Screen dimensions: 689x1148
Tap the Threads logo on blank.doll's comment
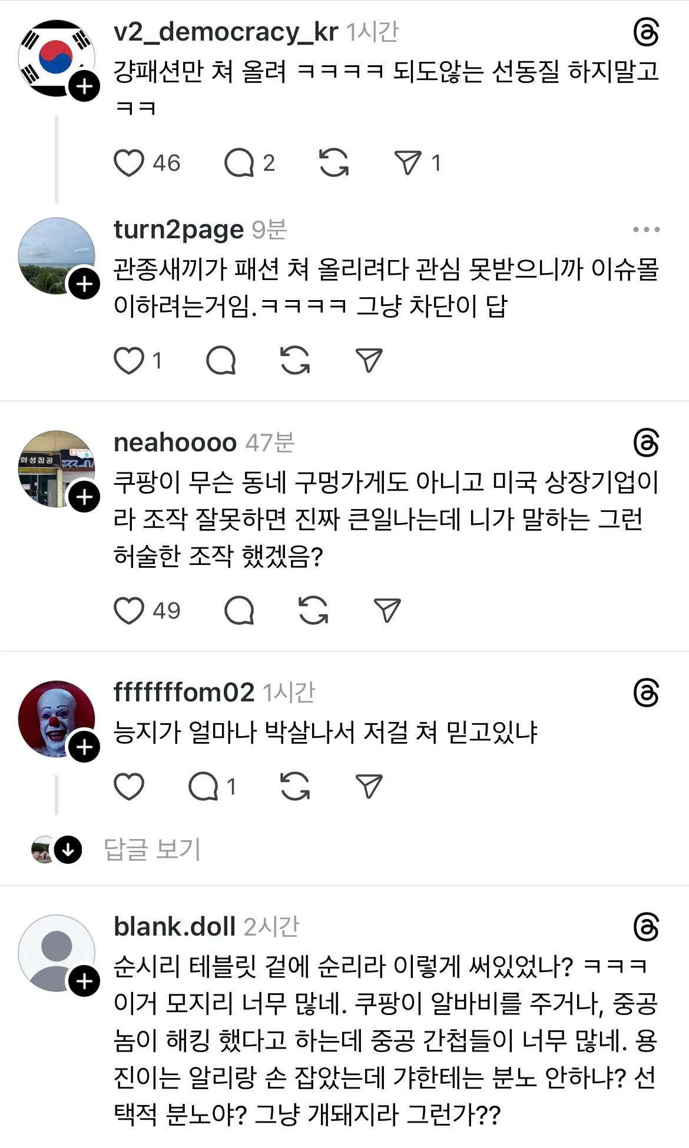[x=646, y=928]
